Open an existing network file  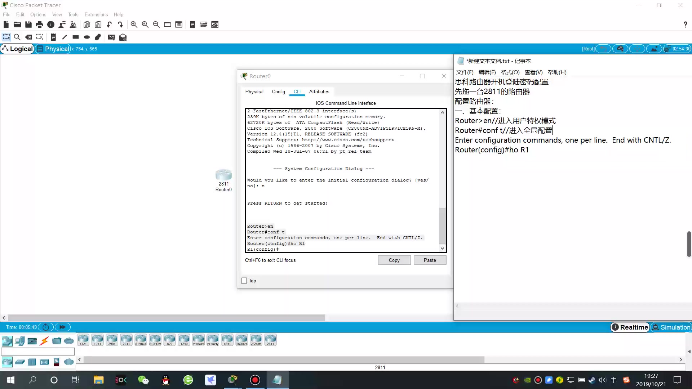pos(17,24)
